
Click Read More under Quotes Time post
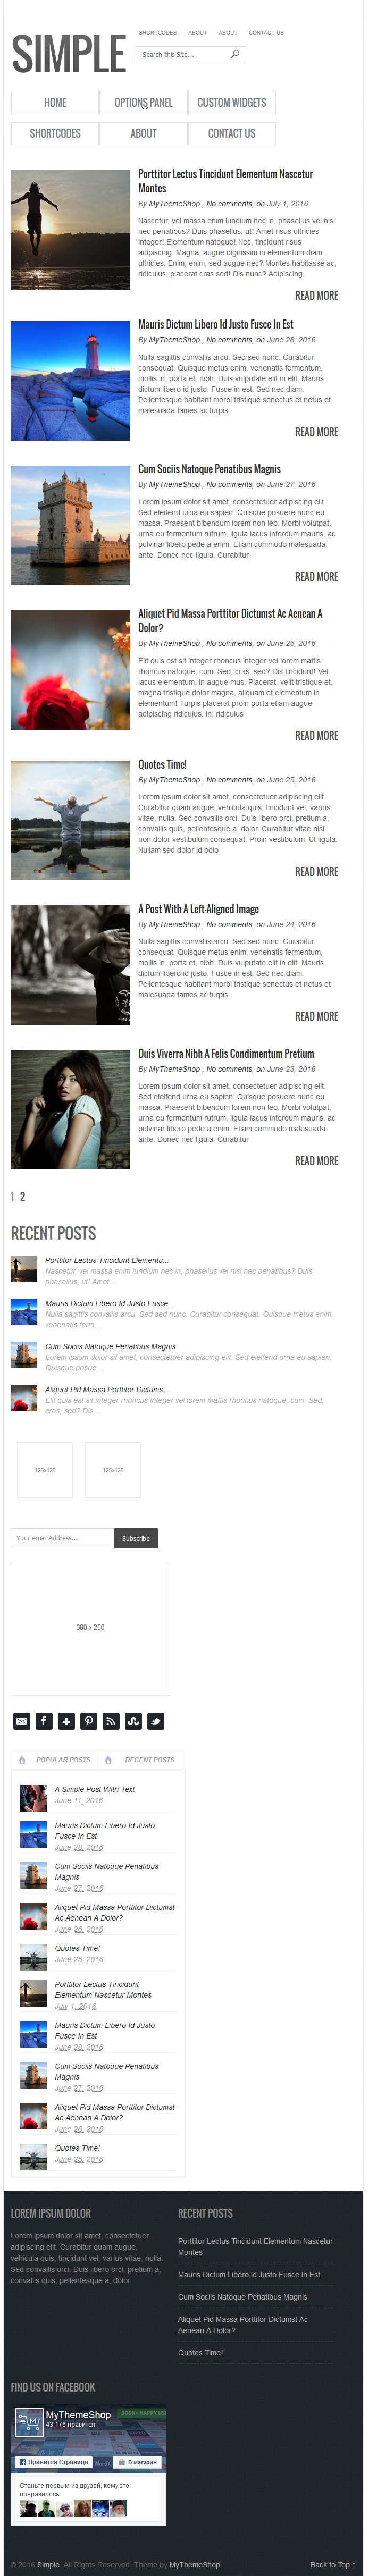(x=316, y=871)
